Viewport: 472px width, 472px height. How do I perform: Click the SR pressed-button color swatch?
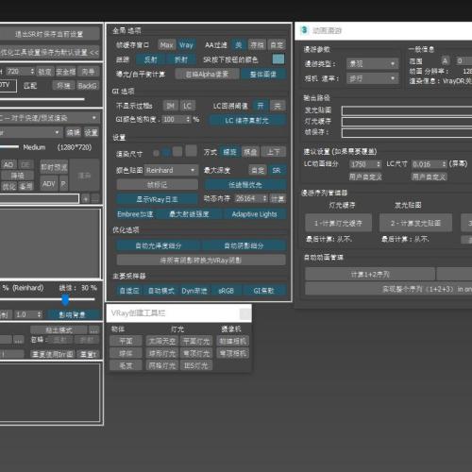278,59
